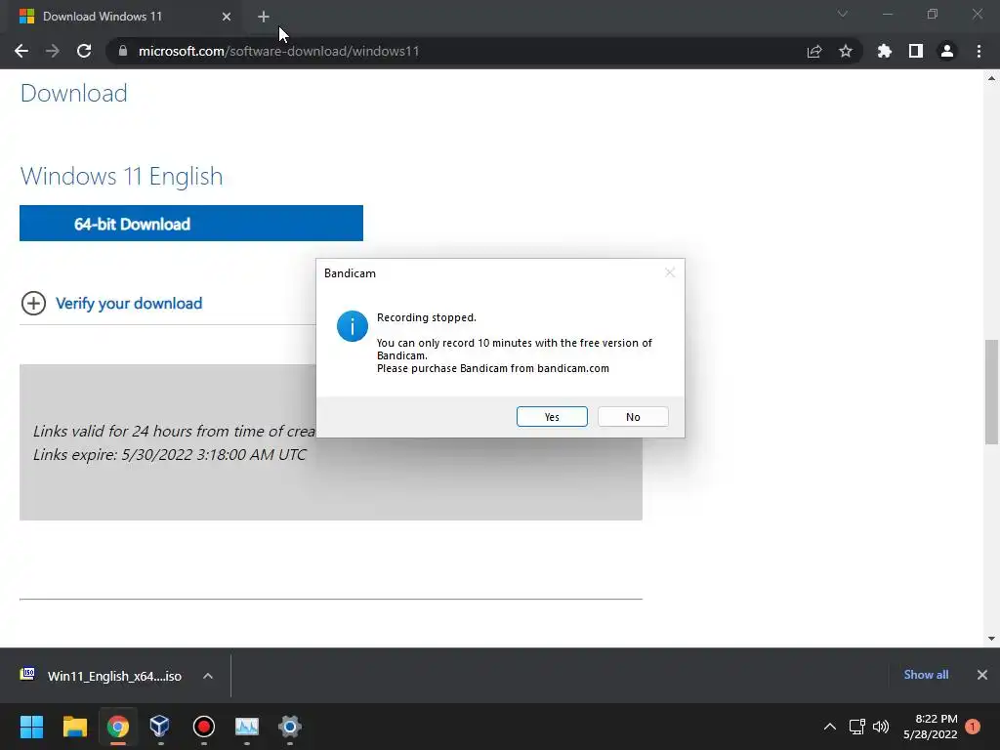Click the scrollbar up arrow
Image resolution: width=1000 pixels, height=750 pixels.
(991, 78)
